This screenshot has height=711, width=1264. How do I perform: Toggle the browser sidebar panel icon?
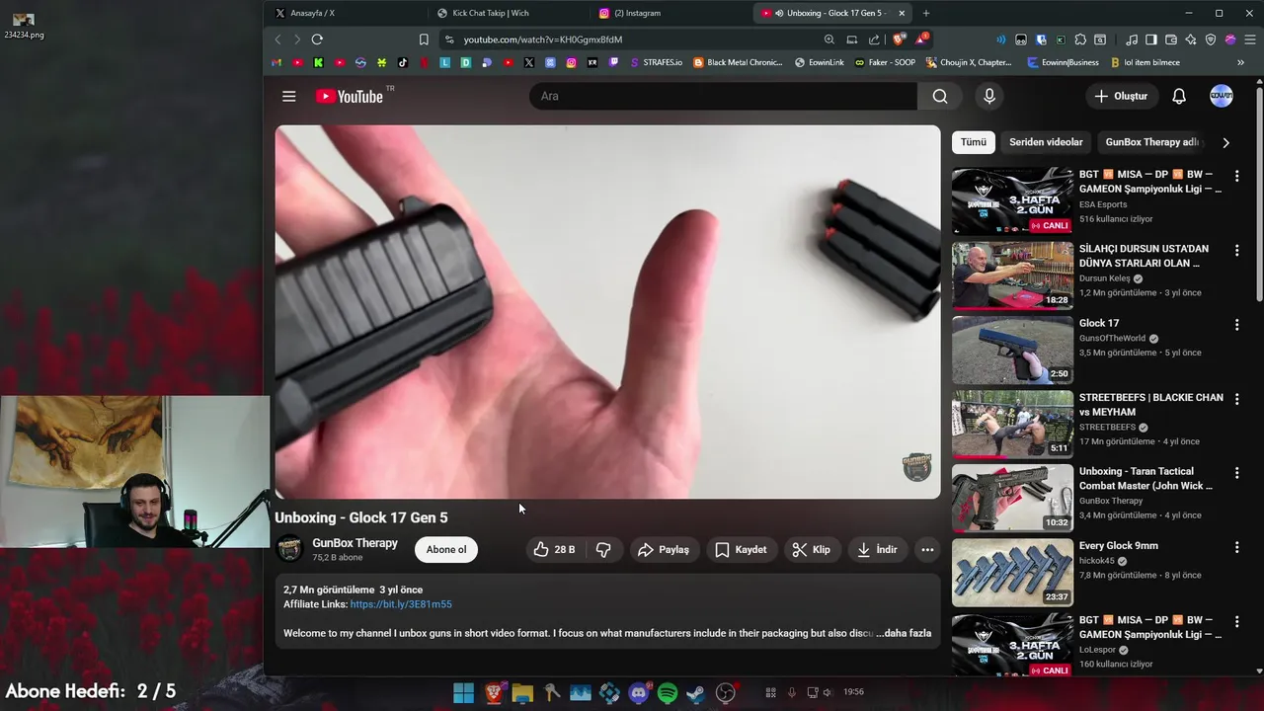tap(1151, 39)
